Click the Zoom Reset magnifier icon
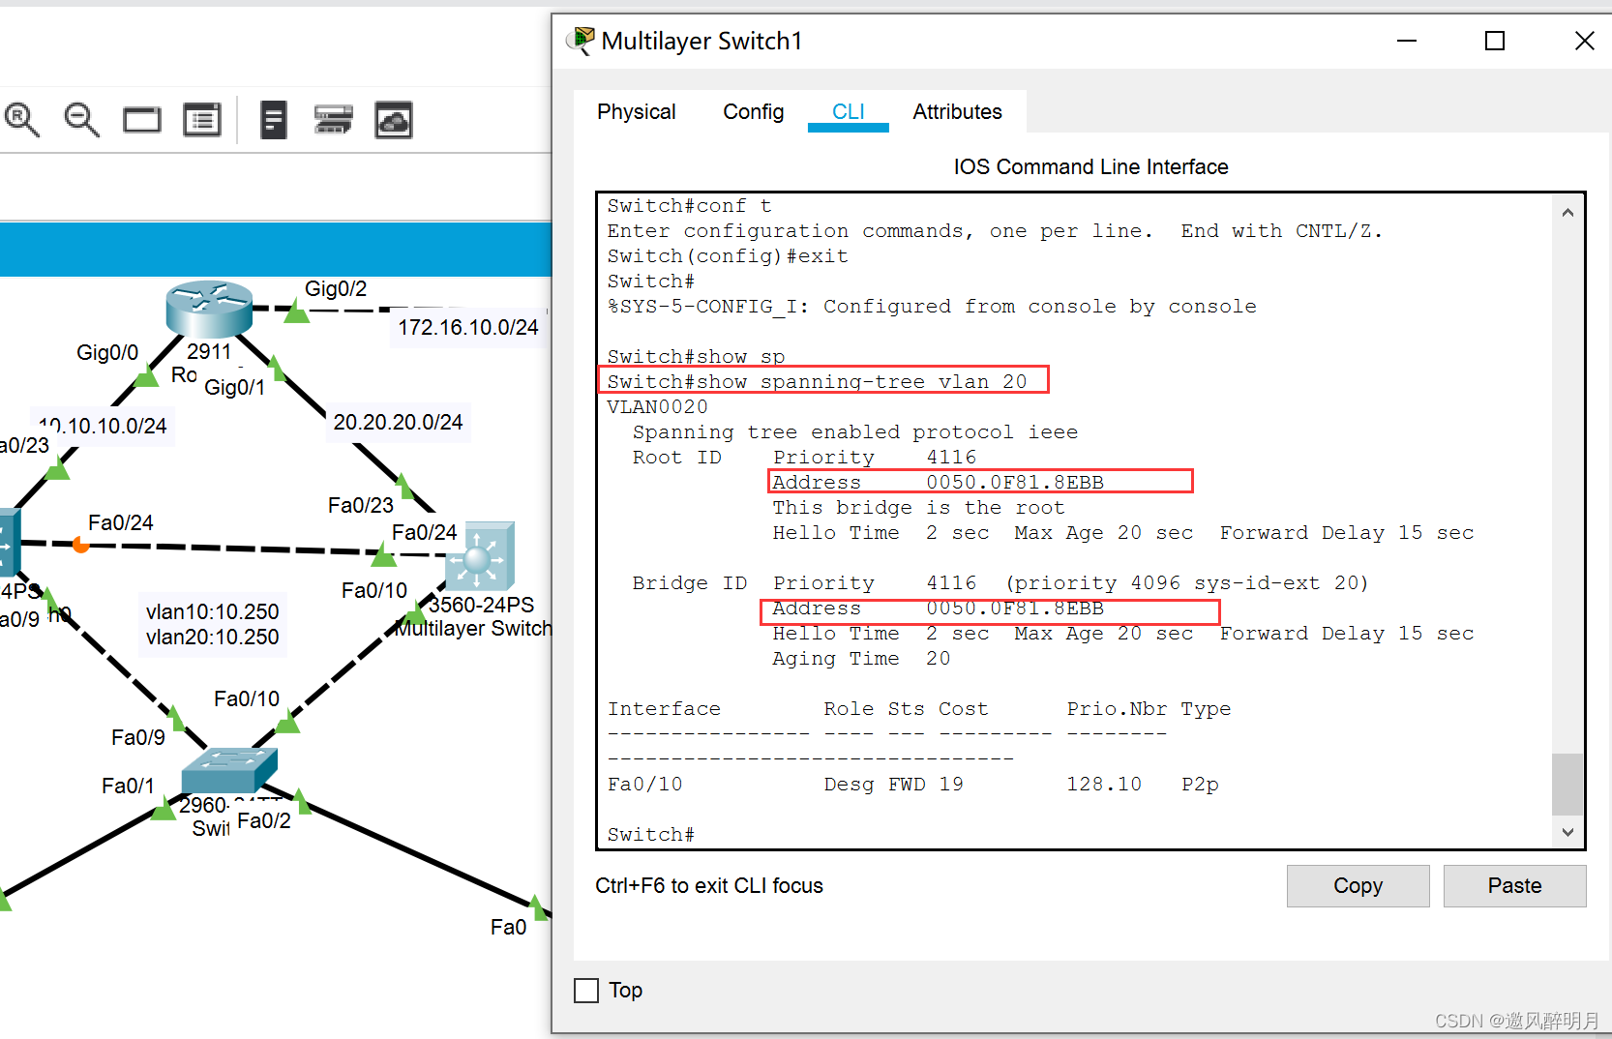 21,120
